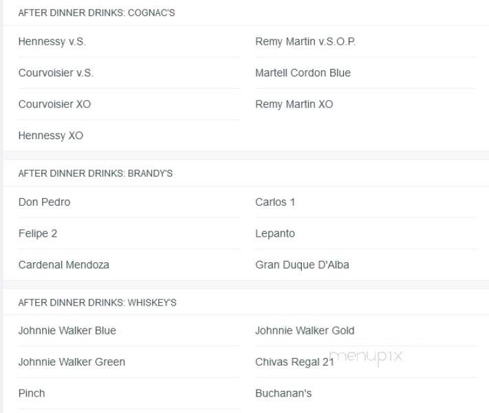
Task: Choose Gran Duque D'Alba brandy
Action: (302, 265)
